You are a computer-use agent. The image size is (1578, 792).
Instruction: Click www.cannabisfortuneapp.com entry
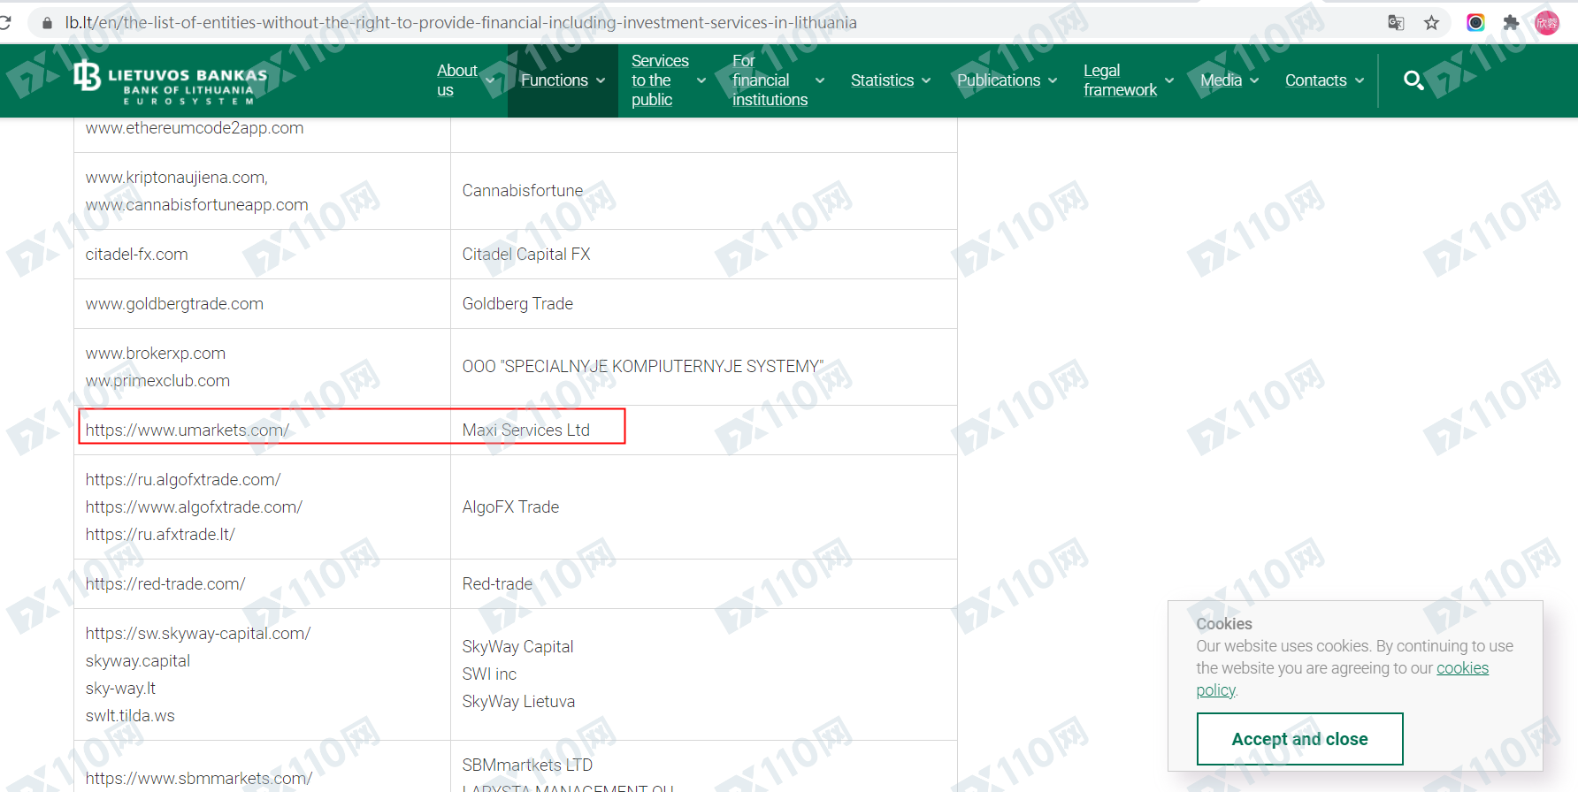tap(196, 205)
